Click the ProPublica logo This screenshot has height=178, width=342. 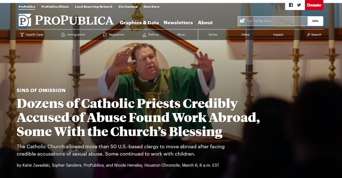coord(66,20)
